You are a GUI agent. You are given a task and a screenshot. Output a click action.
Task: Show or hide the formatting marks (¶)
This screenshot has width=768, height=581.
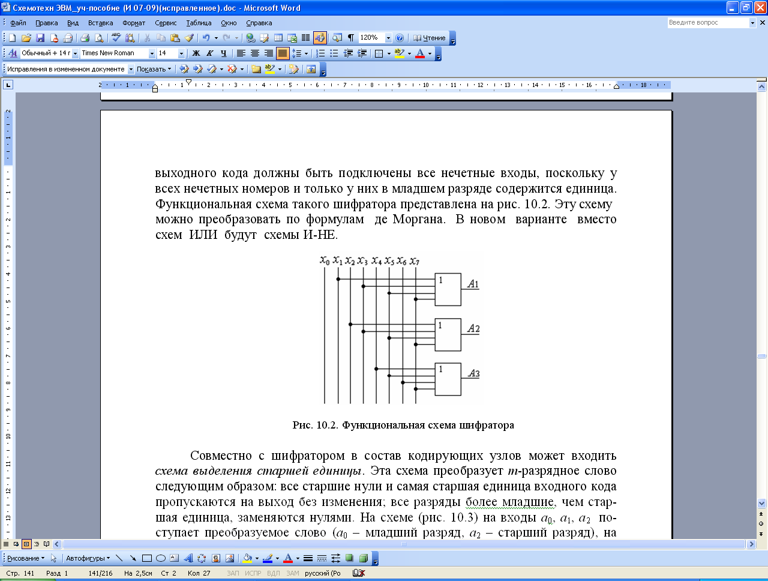[x=350, y=38]
